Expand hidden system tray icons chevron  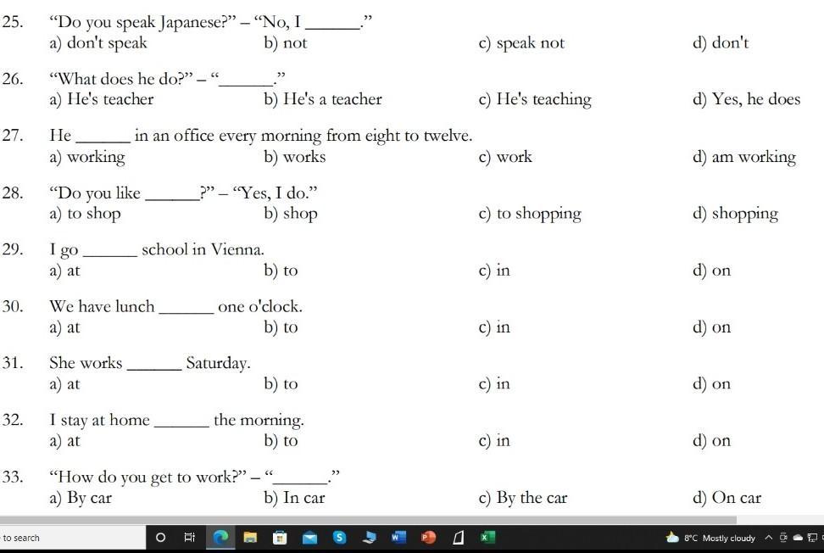click(x=768, y=538)
